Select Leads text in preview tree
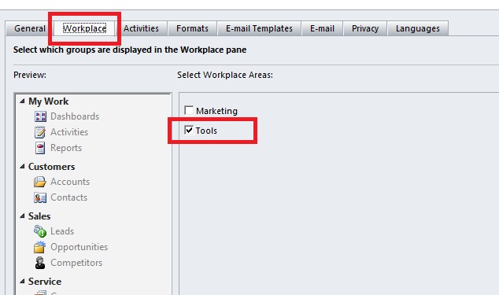This screenshot has height=295, width=499. point(62,231)
